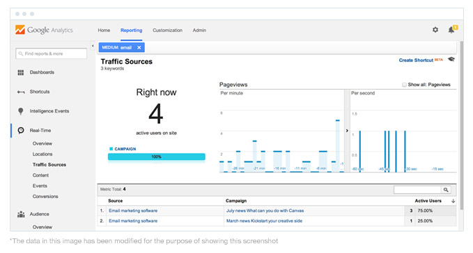473x253 pixels.
Task: Click the CAMPAIGN 100% progress bar
Action: point(157,156)
